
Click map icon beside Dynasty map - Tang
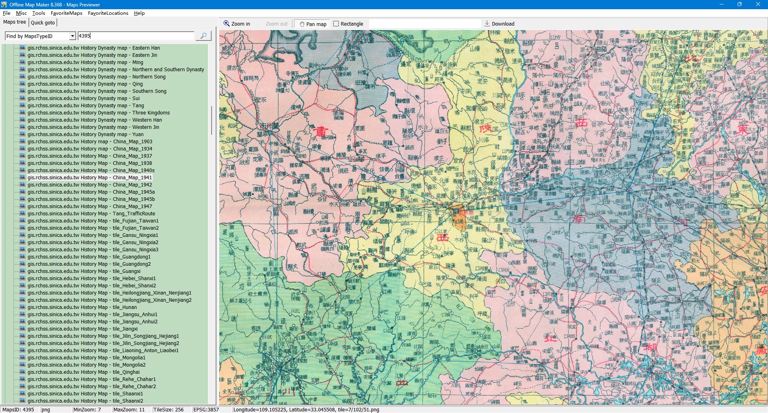point(23,106)
